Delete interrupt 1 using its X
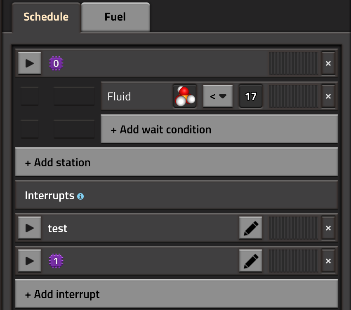 tap(328, 261)
